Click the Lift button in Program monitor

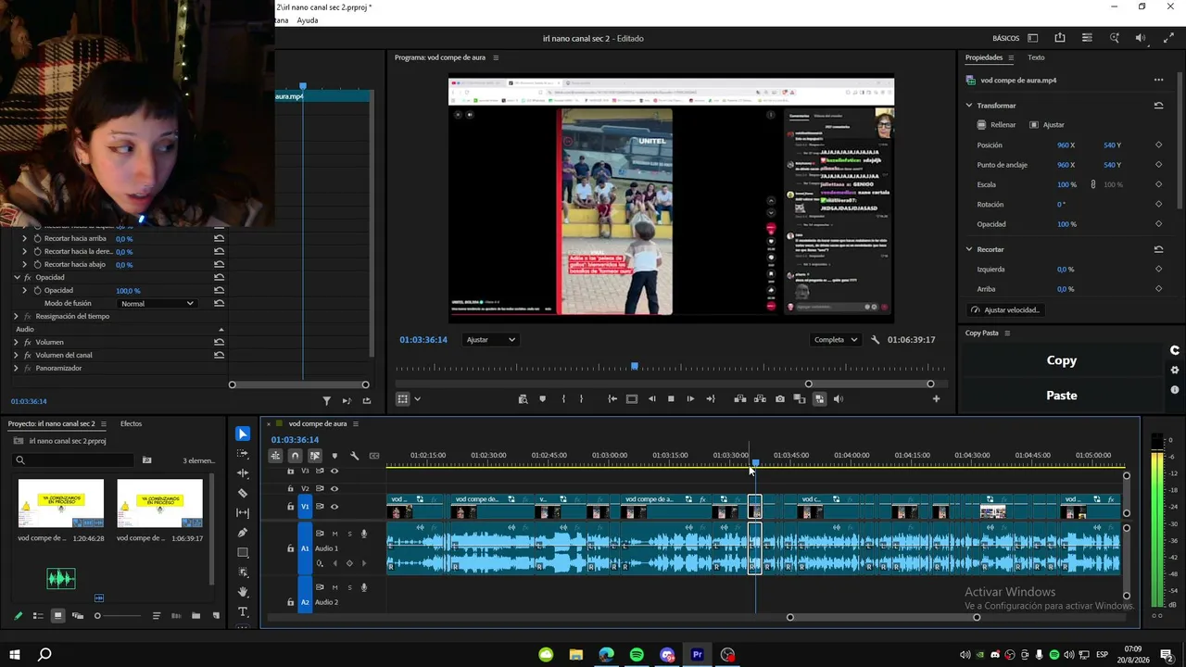(x=740, y=399)
